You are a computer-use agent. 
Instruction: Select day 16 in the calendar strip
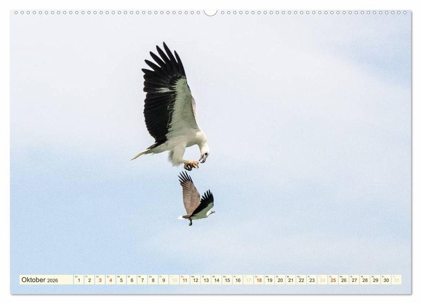[x=238, y=280]
